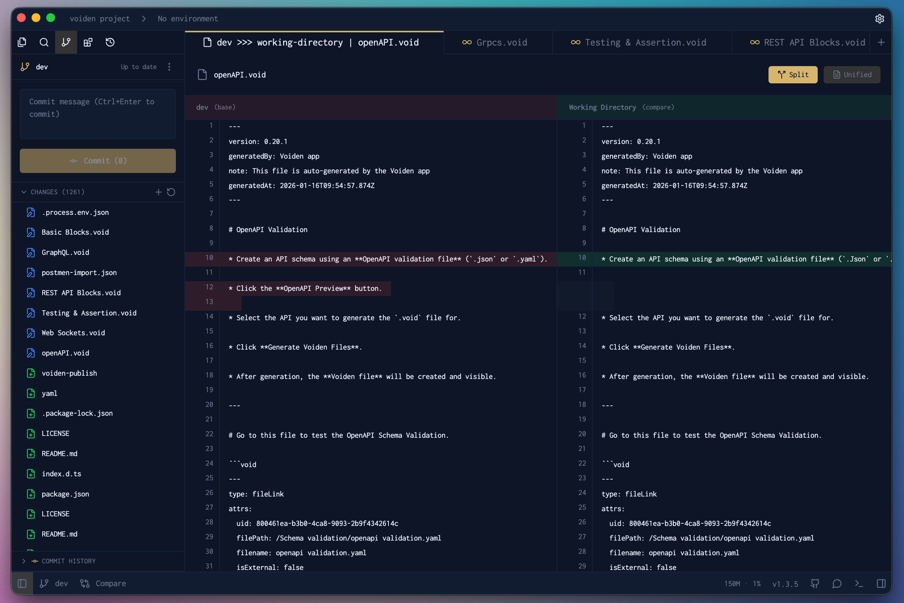Open the terminal icon in status bar

(x=859, y=584)
